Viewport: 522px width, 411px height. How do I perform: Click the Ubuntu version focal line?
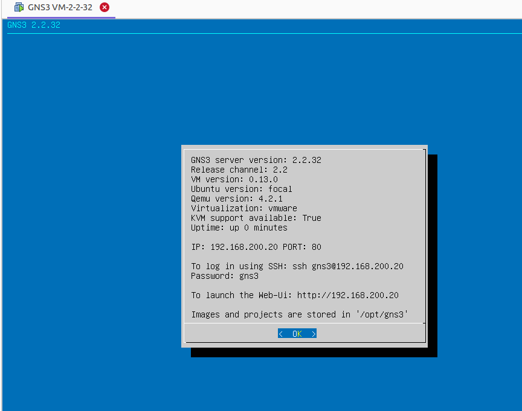tap(242, 189)
